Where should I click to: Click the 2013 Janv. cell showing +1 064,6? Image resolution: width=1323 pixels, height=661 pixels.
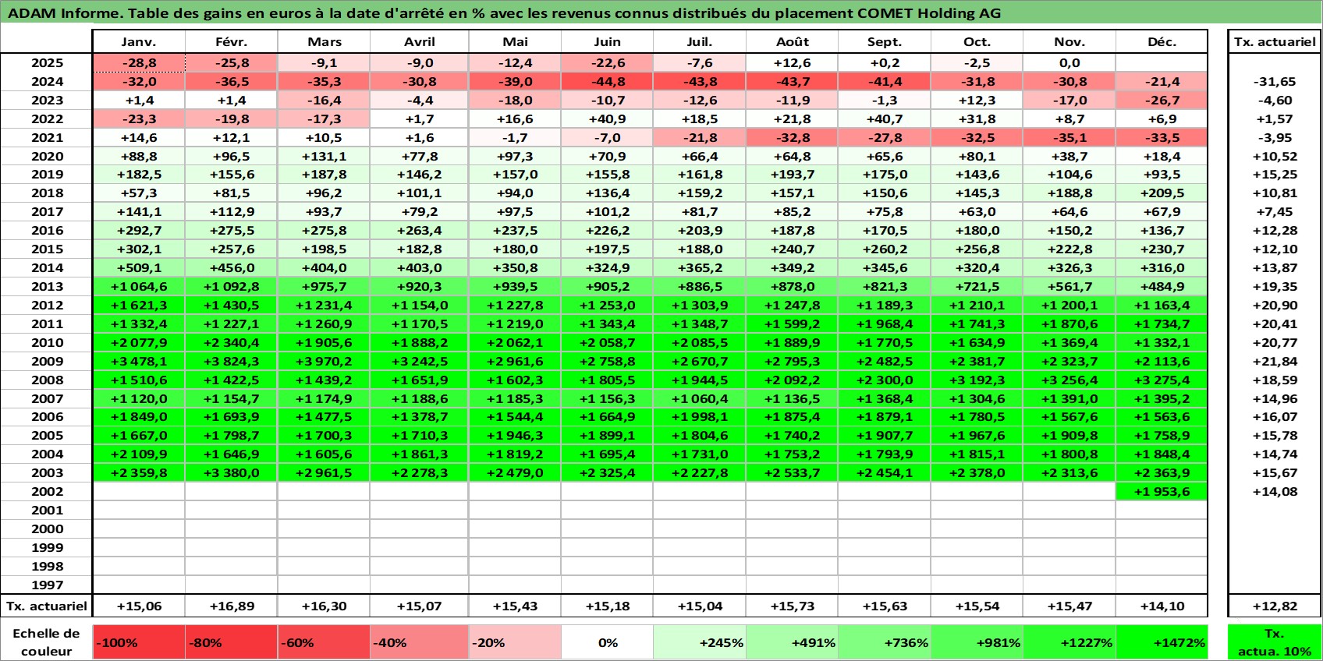click(x=139, y=286)
